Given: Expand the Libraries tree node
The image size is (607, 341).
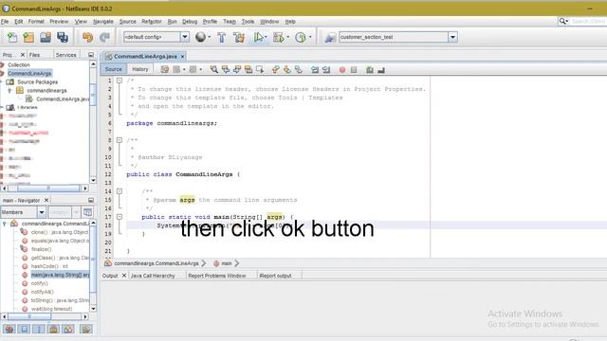Looking at the screenshot, I should pos(2,107).
